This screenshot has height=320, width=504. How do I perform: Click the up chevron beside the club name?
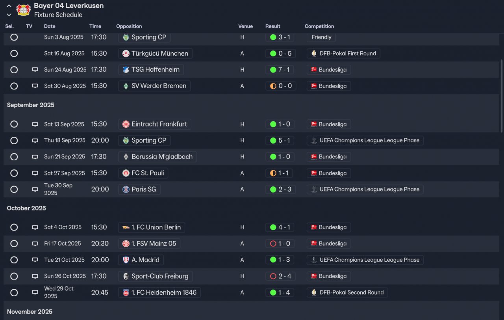pos(9,6)
